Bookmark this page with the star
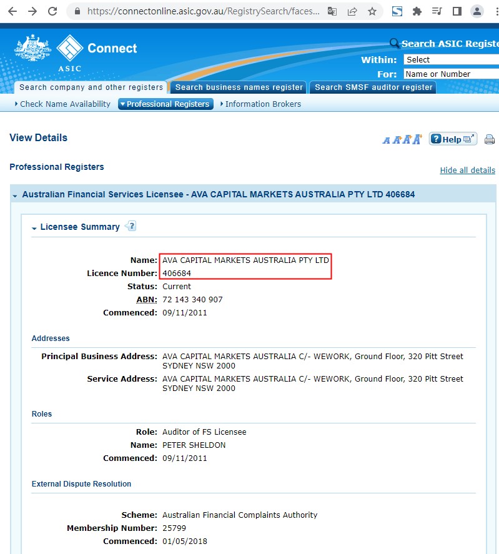This screenshot has height=554, width=499. [372, 11]
